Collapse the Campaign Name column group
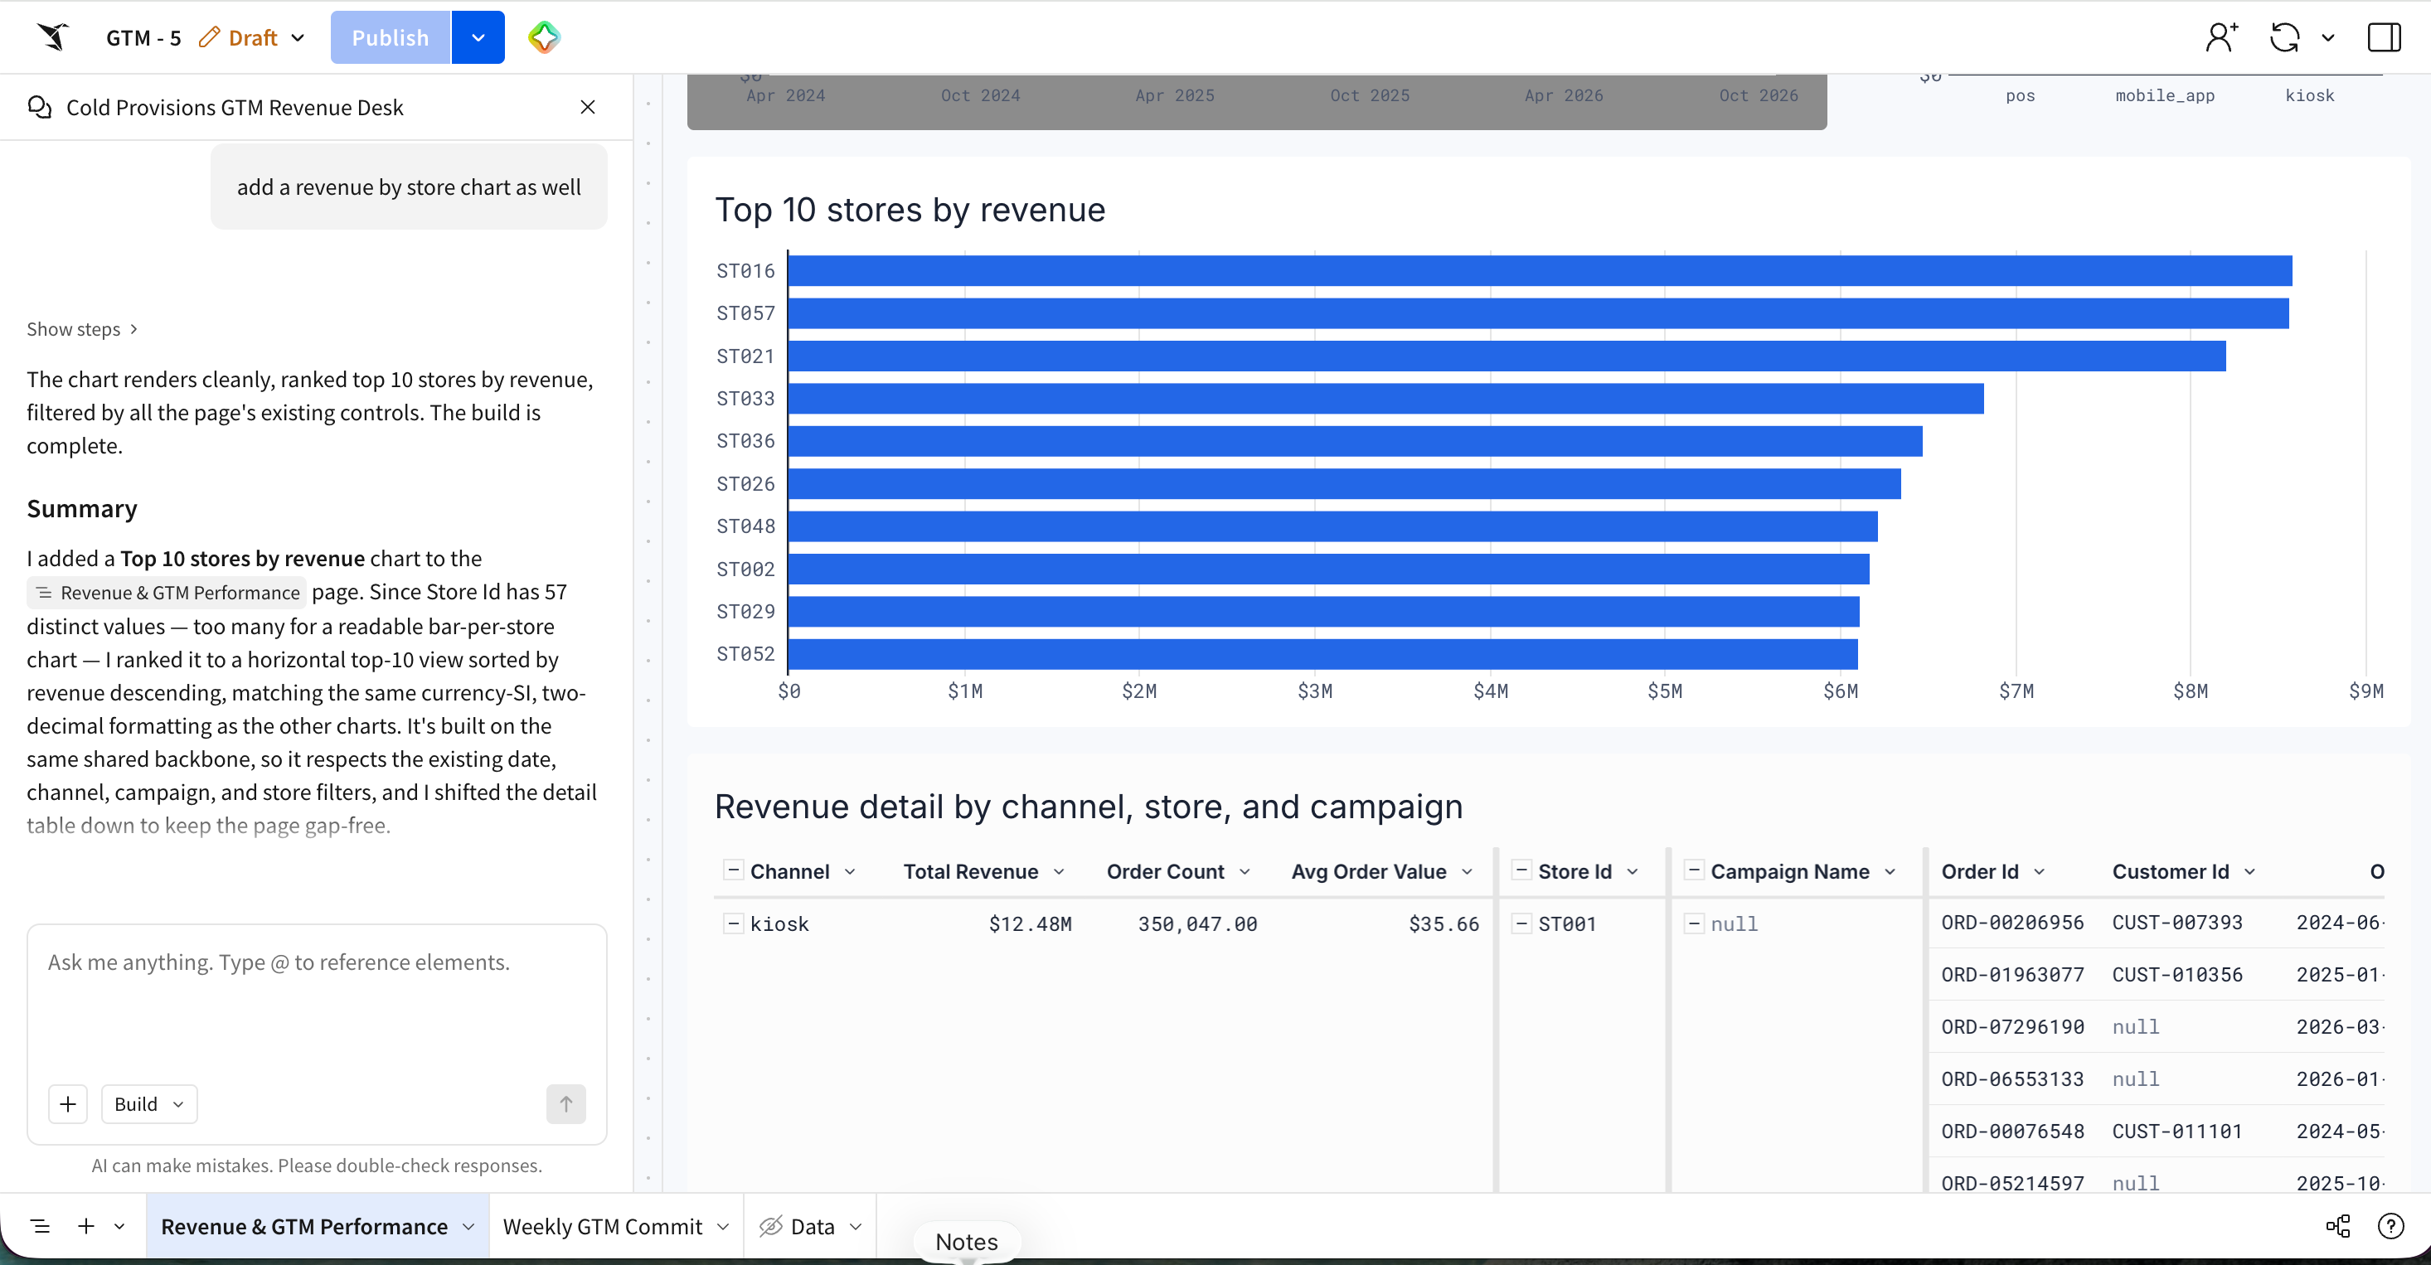 1693,870
